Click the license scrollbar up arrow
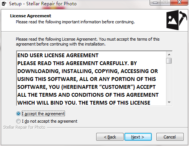 tap(169, 55)
